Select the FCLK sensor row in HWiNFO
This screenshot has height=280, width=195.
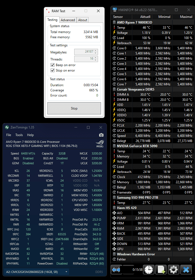pos(153,125)
